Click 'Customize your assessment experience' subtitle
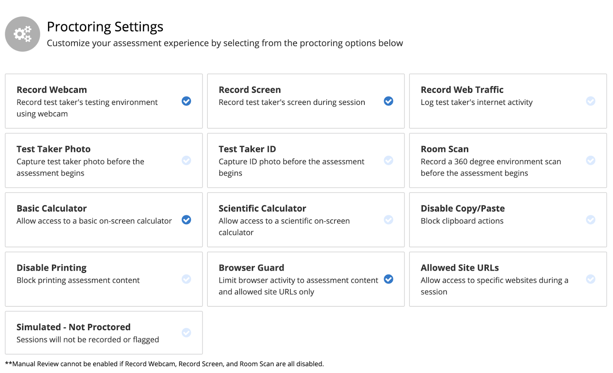Screen dimensions: 613x373 (225, 43)
